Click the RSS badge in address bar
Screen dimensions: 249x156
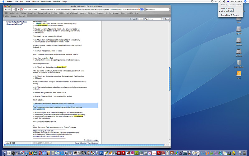142,9
